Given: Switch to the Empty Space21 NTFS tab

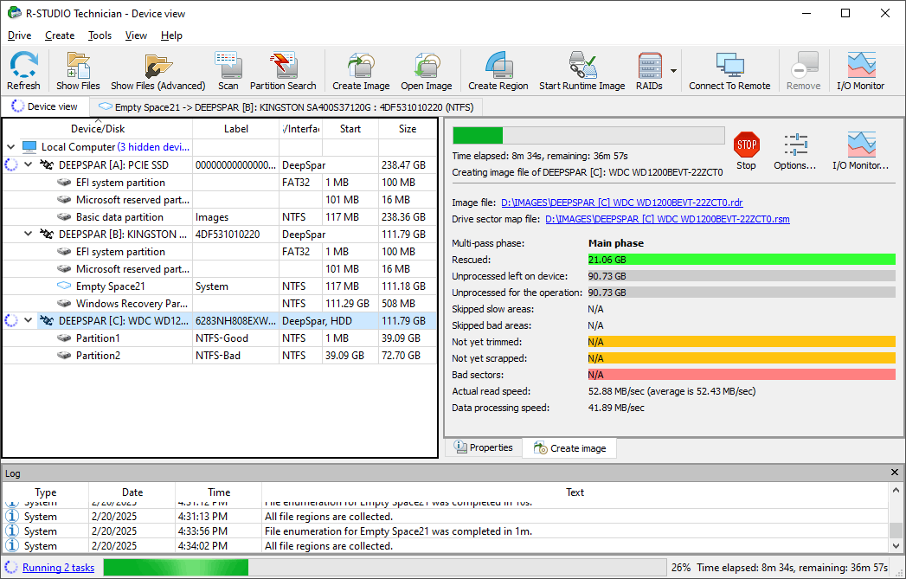Looking at the screenshot, I should (286, 107).
